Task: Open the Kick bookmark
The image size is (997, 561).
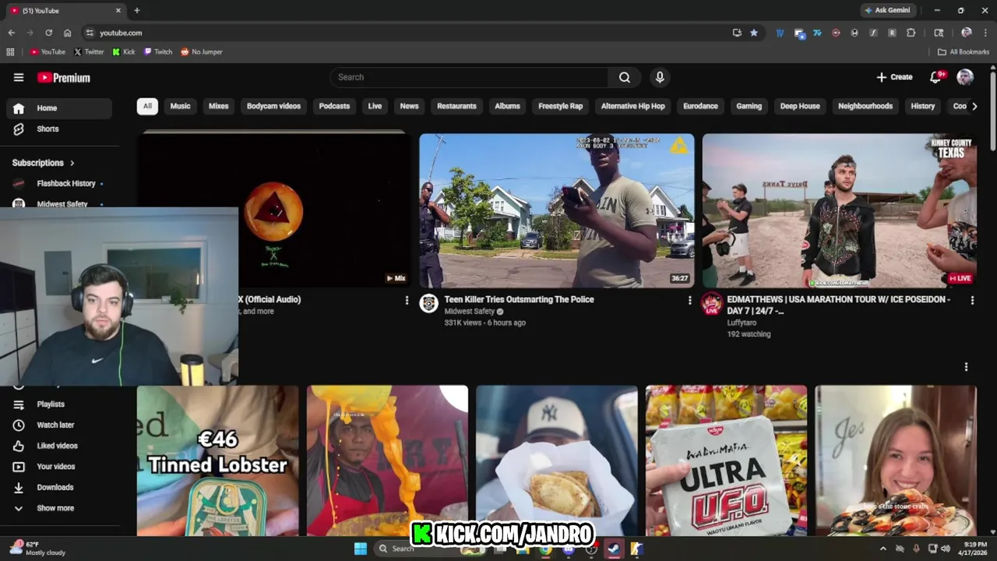Action: pyautogui.click(x=124, y=52)
